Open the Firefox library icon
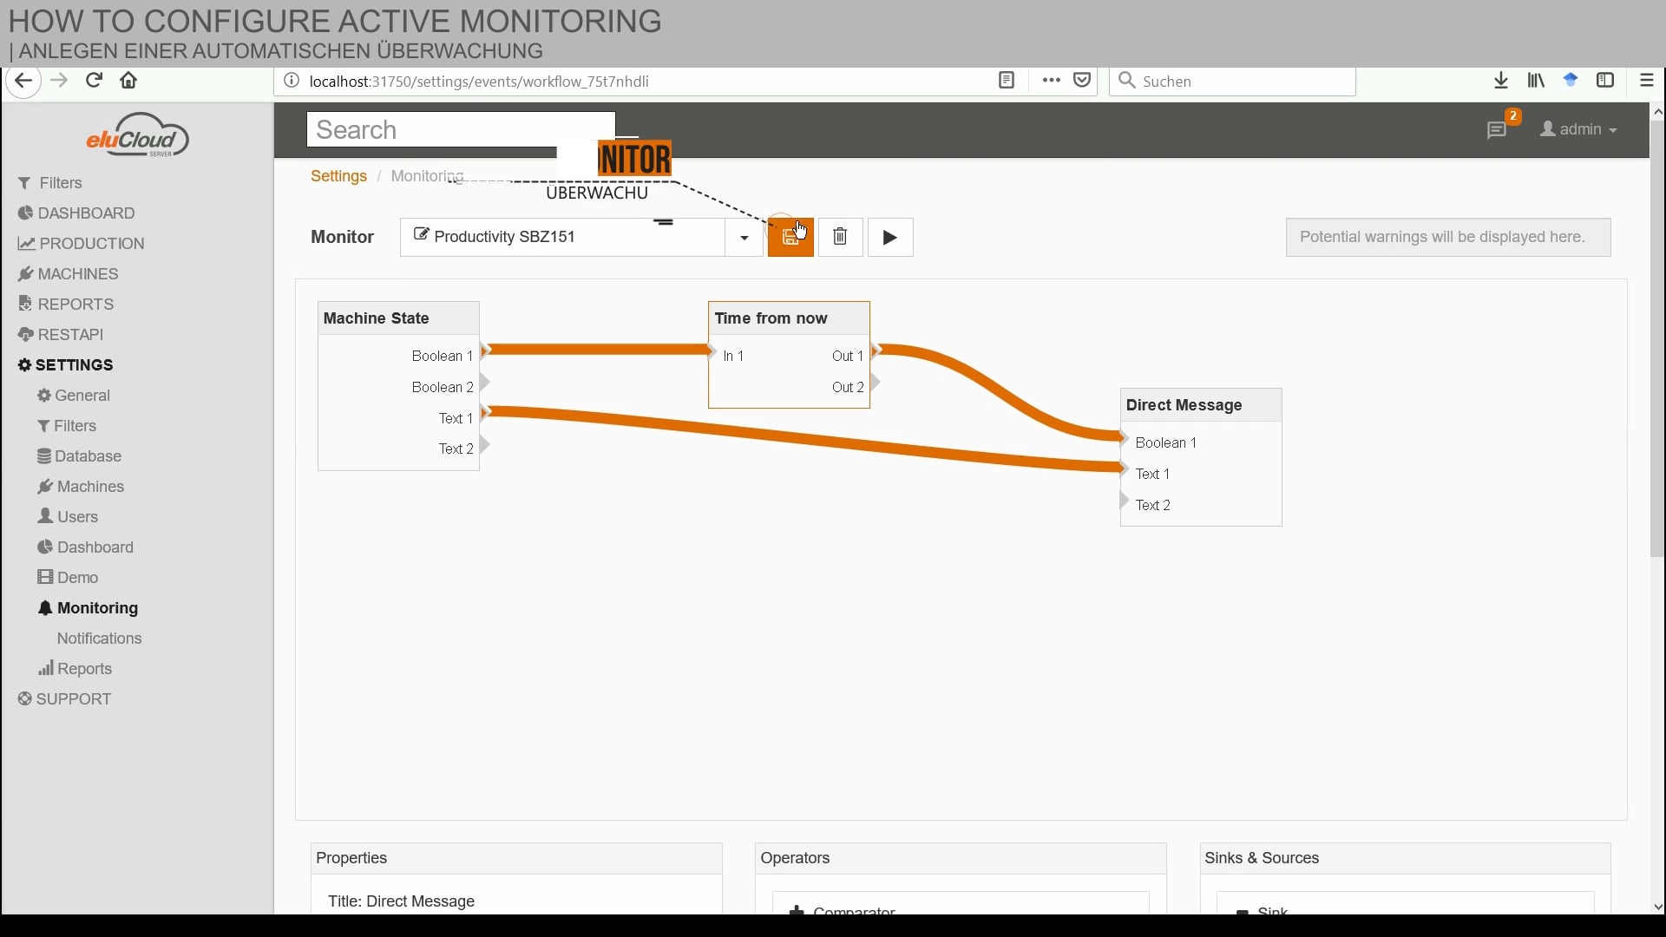This screenshot has height=937, width=1666. point(1535,80)
